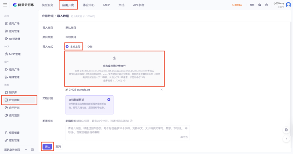Click the 阿里云百炼 logo
This screenshot has width=293, height=154.
click(x=24, y=5)
